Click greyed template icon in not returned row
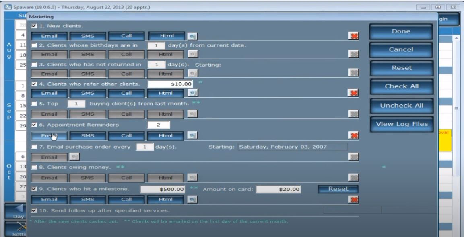 193,73
